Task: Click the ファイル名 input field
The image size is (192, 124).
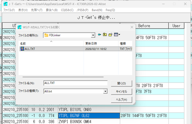Action: (76, 83)
